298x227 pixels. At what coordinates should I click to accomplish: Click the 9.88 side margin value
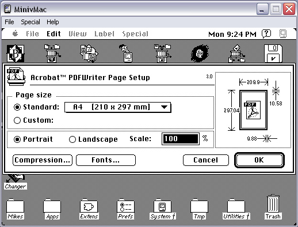pyautogui.click(x=252, y=138)
